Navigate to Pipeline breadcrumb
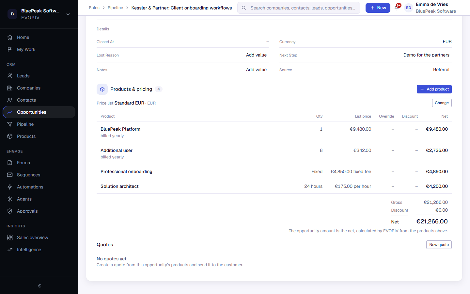The image size is (470, 294). 116,8
